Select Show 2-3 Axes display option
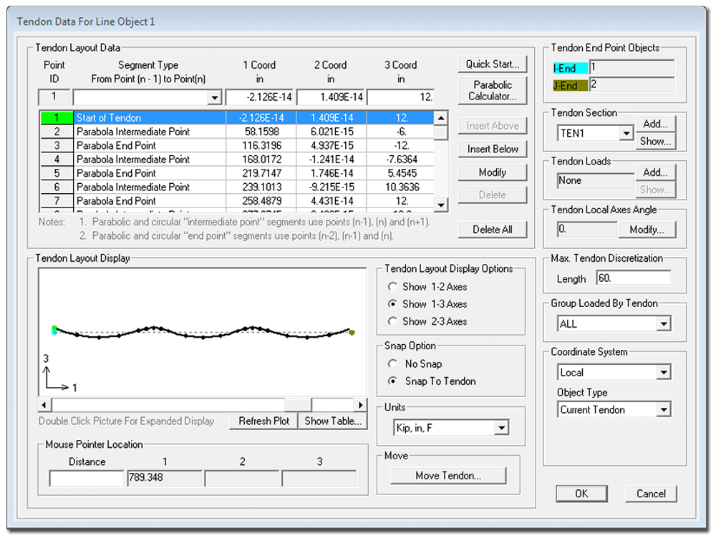Screen dimensions: 716x538 point(392,321)
